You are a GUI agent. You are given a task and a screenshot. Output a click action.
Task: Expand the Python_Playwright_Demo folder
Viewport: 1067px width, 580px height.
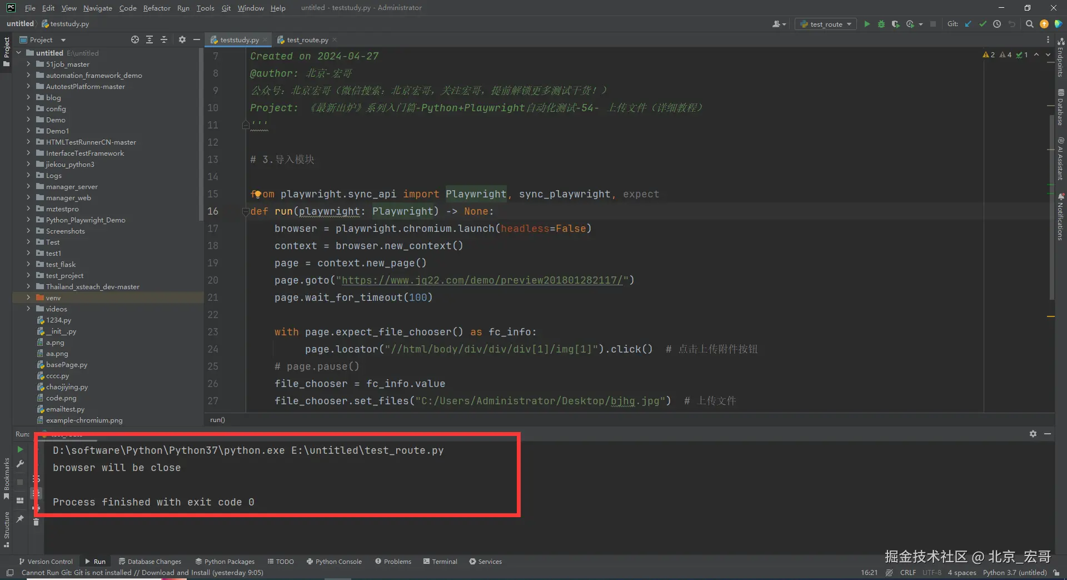point(28,220)
